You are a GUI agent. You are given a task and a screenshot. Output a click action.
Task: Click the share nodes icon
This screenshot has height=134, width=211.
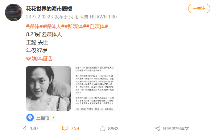click(x=157, y=128)
